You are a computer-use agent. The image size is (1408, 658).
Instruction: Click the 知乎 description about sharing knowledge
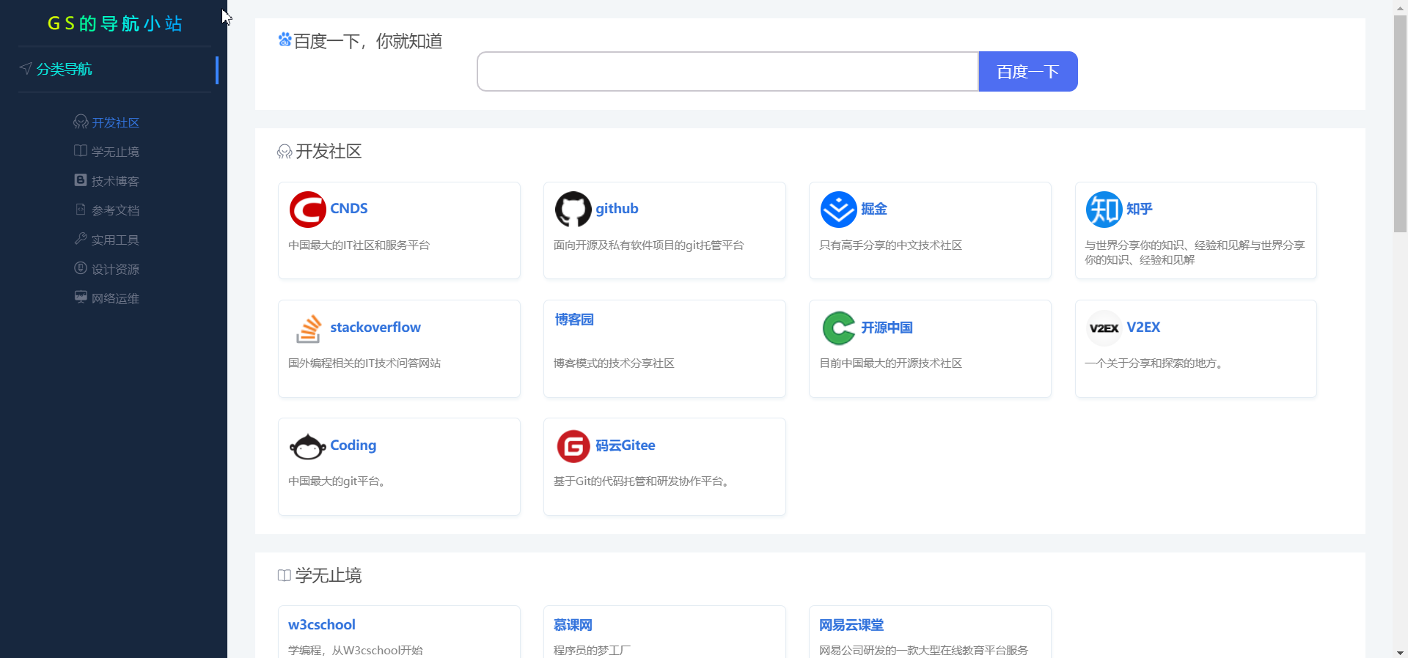click(1195, 253)
